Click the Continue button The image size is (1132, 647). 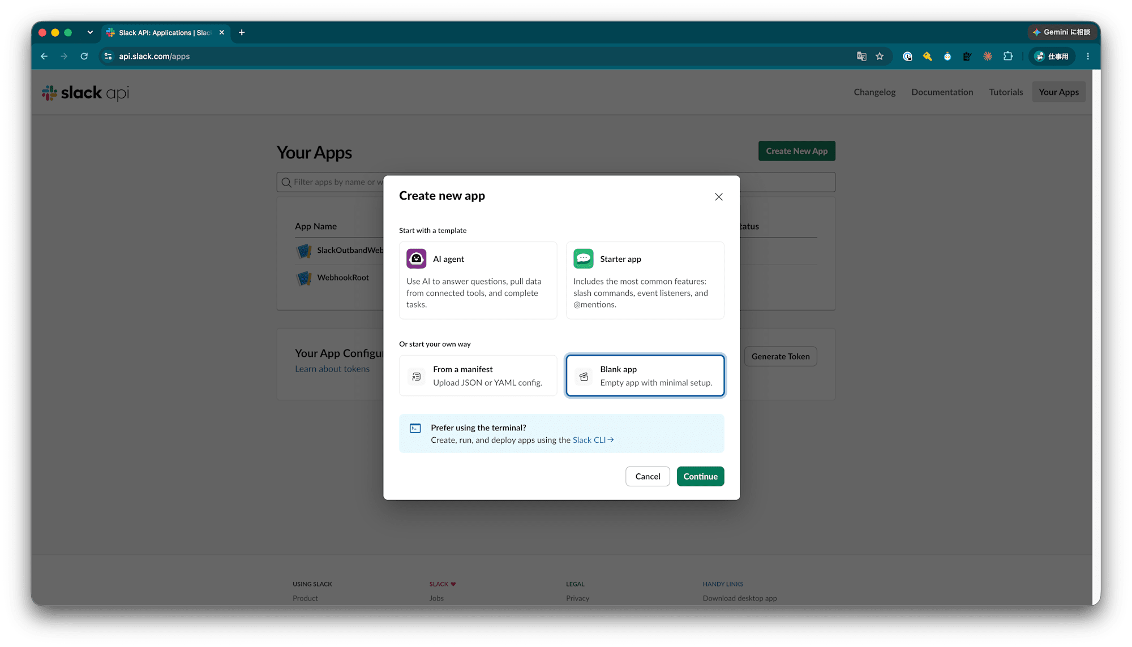click(x=701, y=476)
